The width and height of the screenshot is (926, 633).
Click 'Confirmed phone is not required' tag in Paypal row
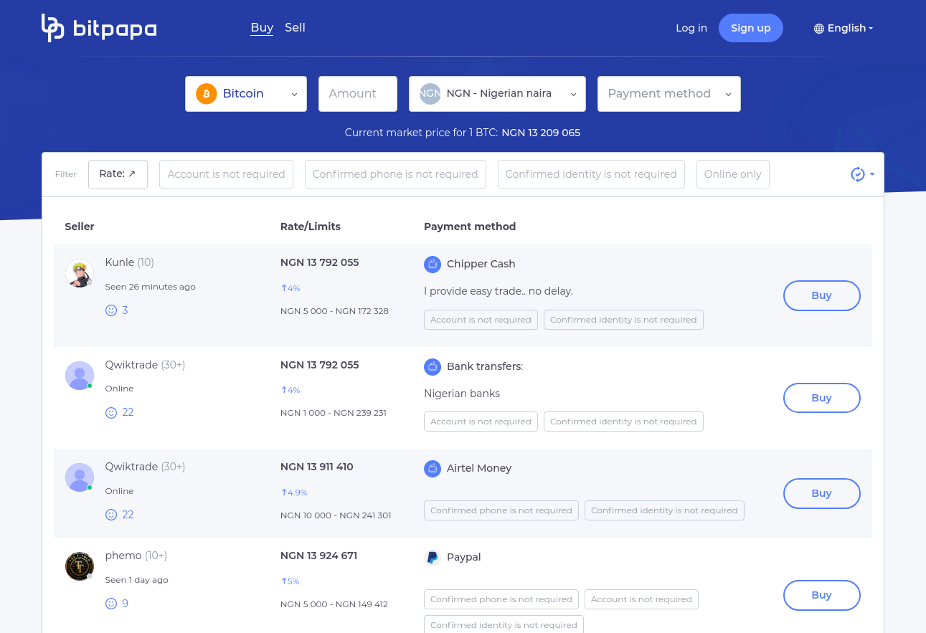[x=501, y=599]
